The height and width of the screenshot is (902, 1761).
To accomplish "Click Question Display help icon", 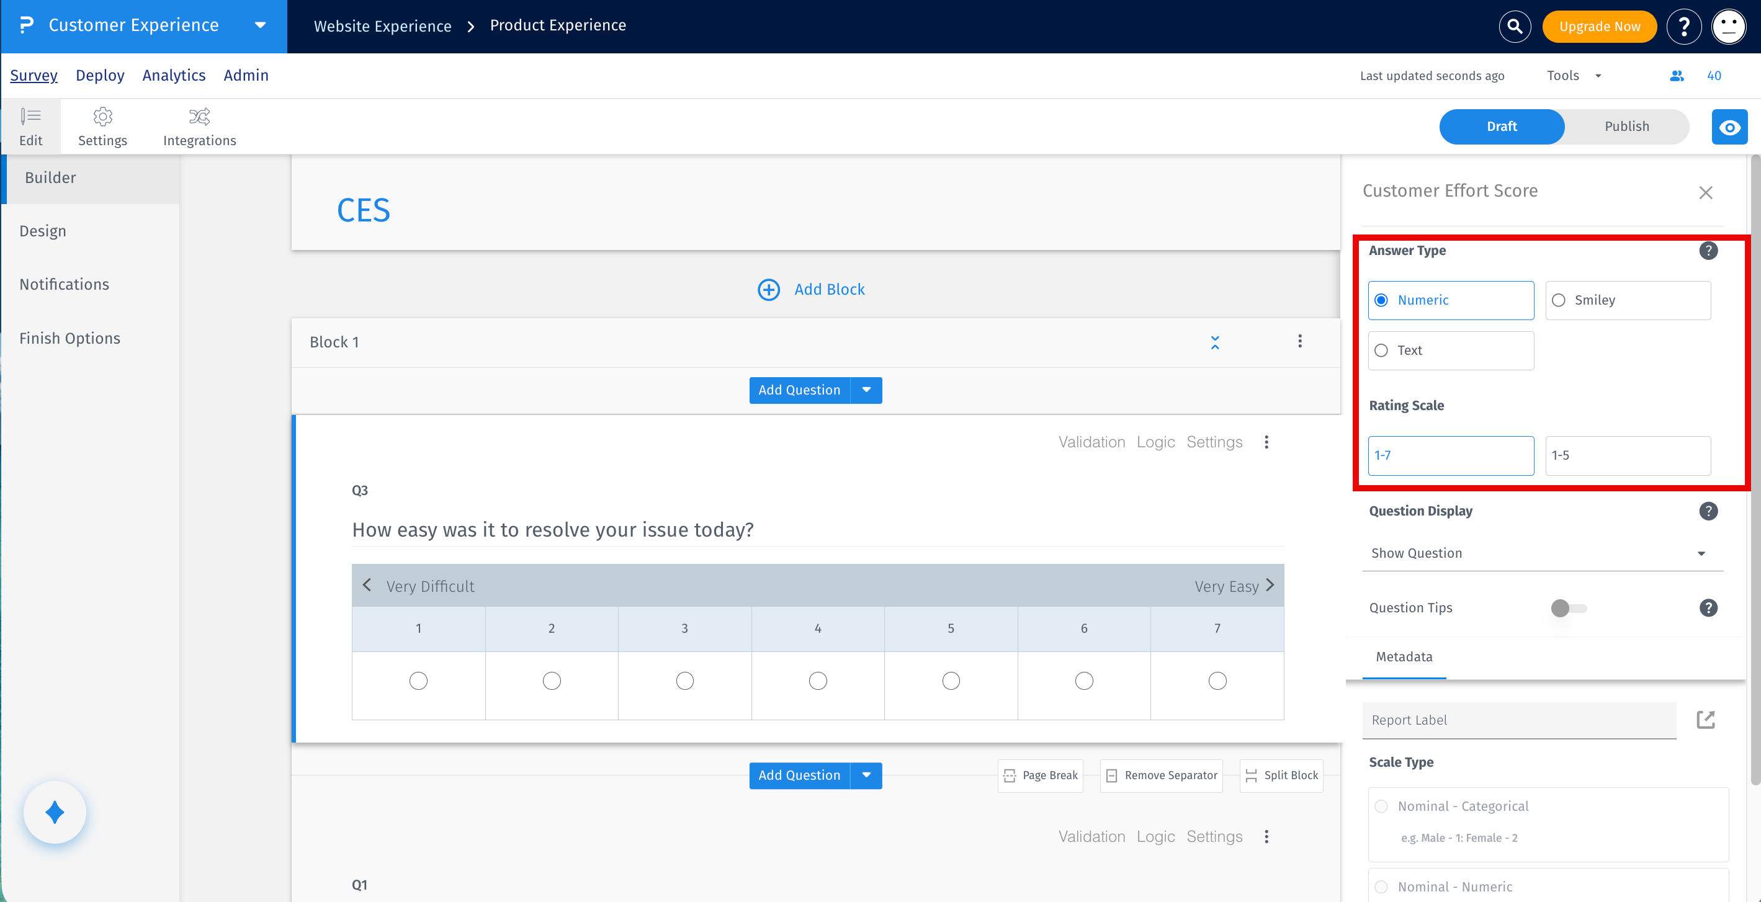I will pyautogui.click(x=1708, y=511).
